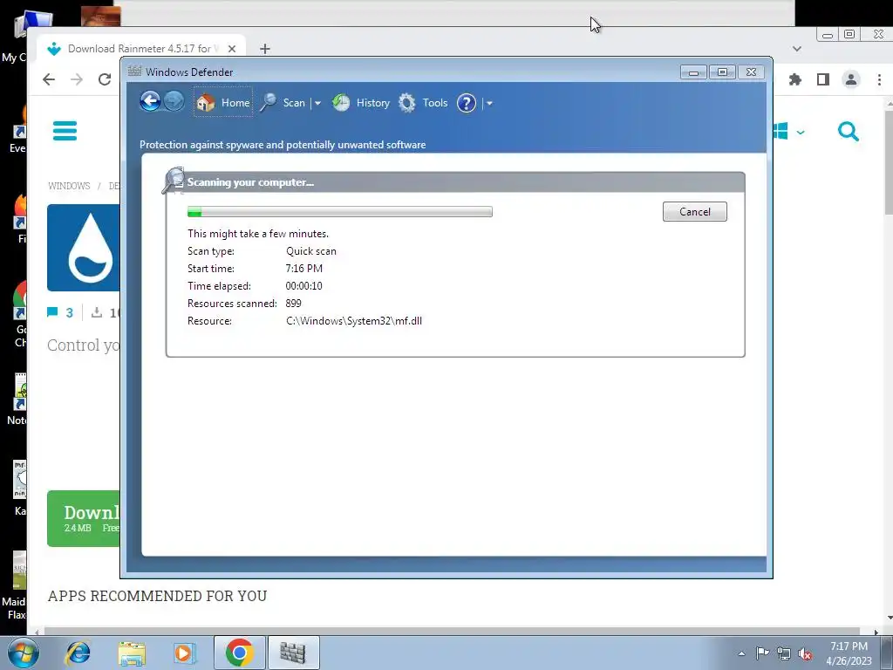Toggle Chrome side panel icon
Viewport: 893px width, 670px height.
pyautogui.click(x=823, y=79)
